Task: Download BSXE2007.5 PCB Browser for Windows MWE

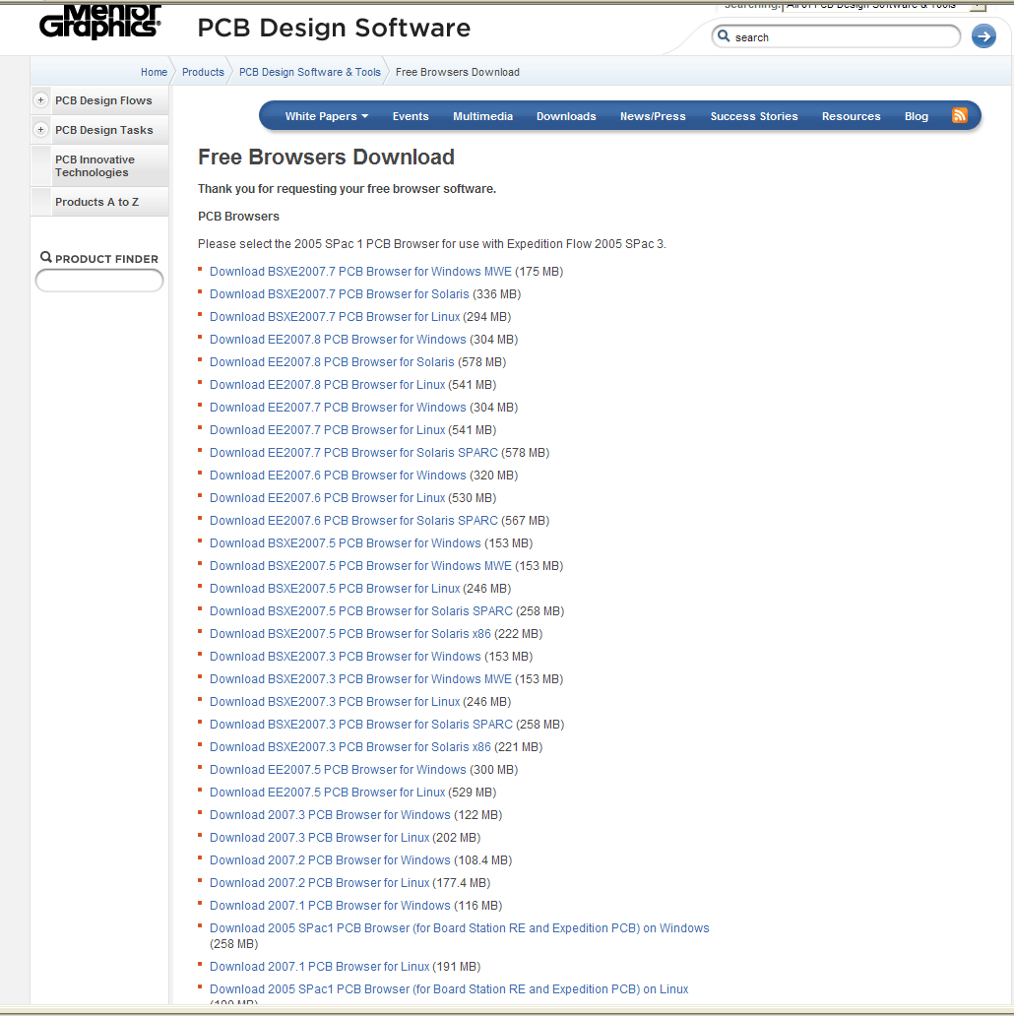Action: [x=360, y=566]
